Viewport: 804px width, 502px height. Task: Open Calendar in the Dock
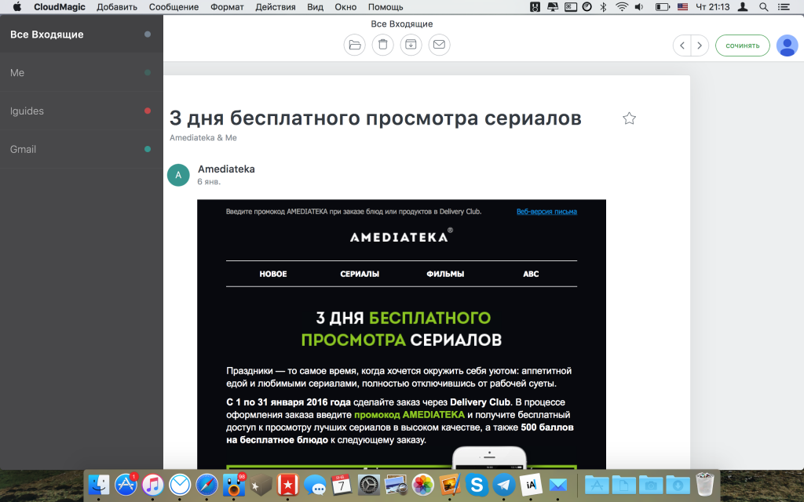[342, 485]
